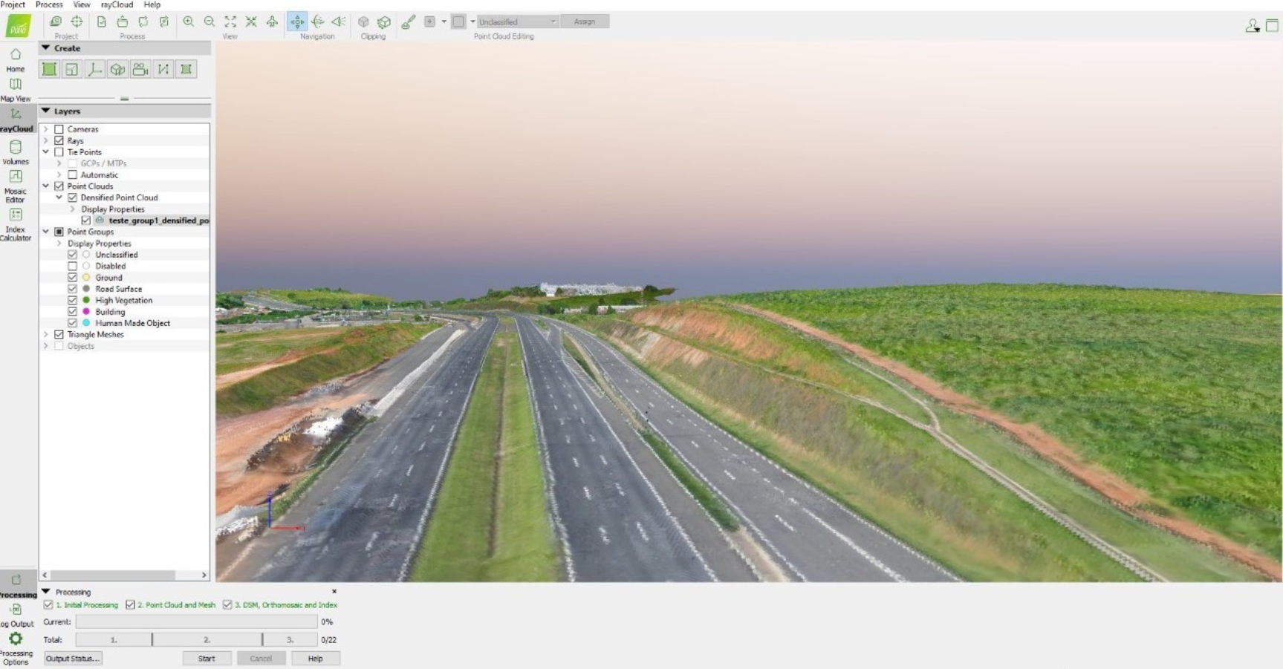The height and width of the screenshot is (669, 1283).
Task: Click the Edit Densified Point Cloud brush
Action: pyautogui.click(x=408, y=22)
